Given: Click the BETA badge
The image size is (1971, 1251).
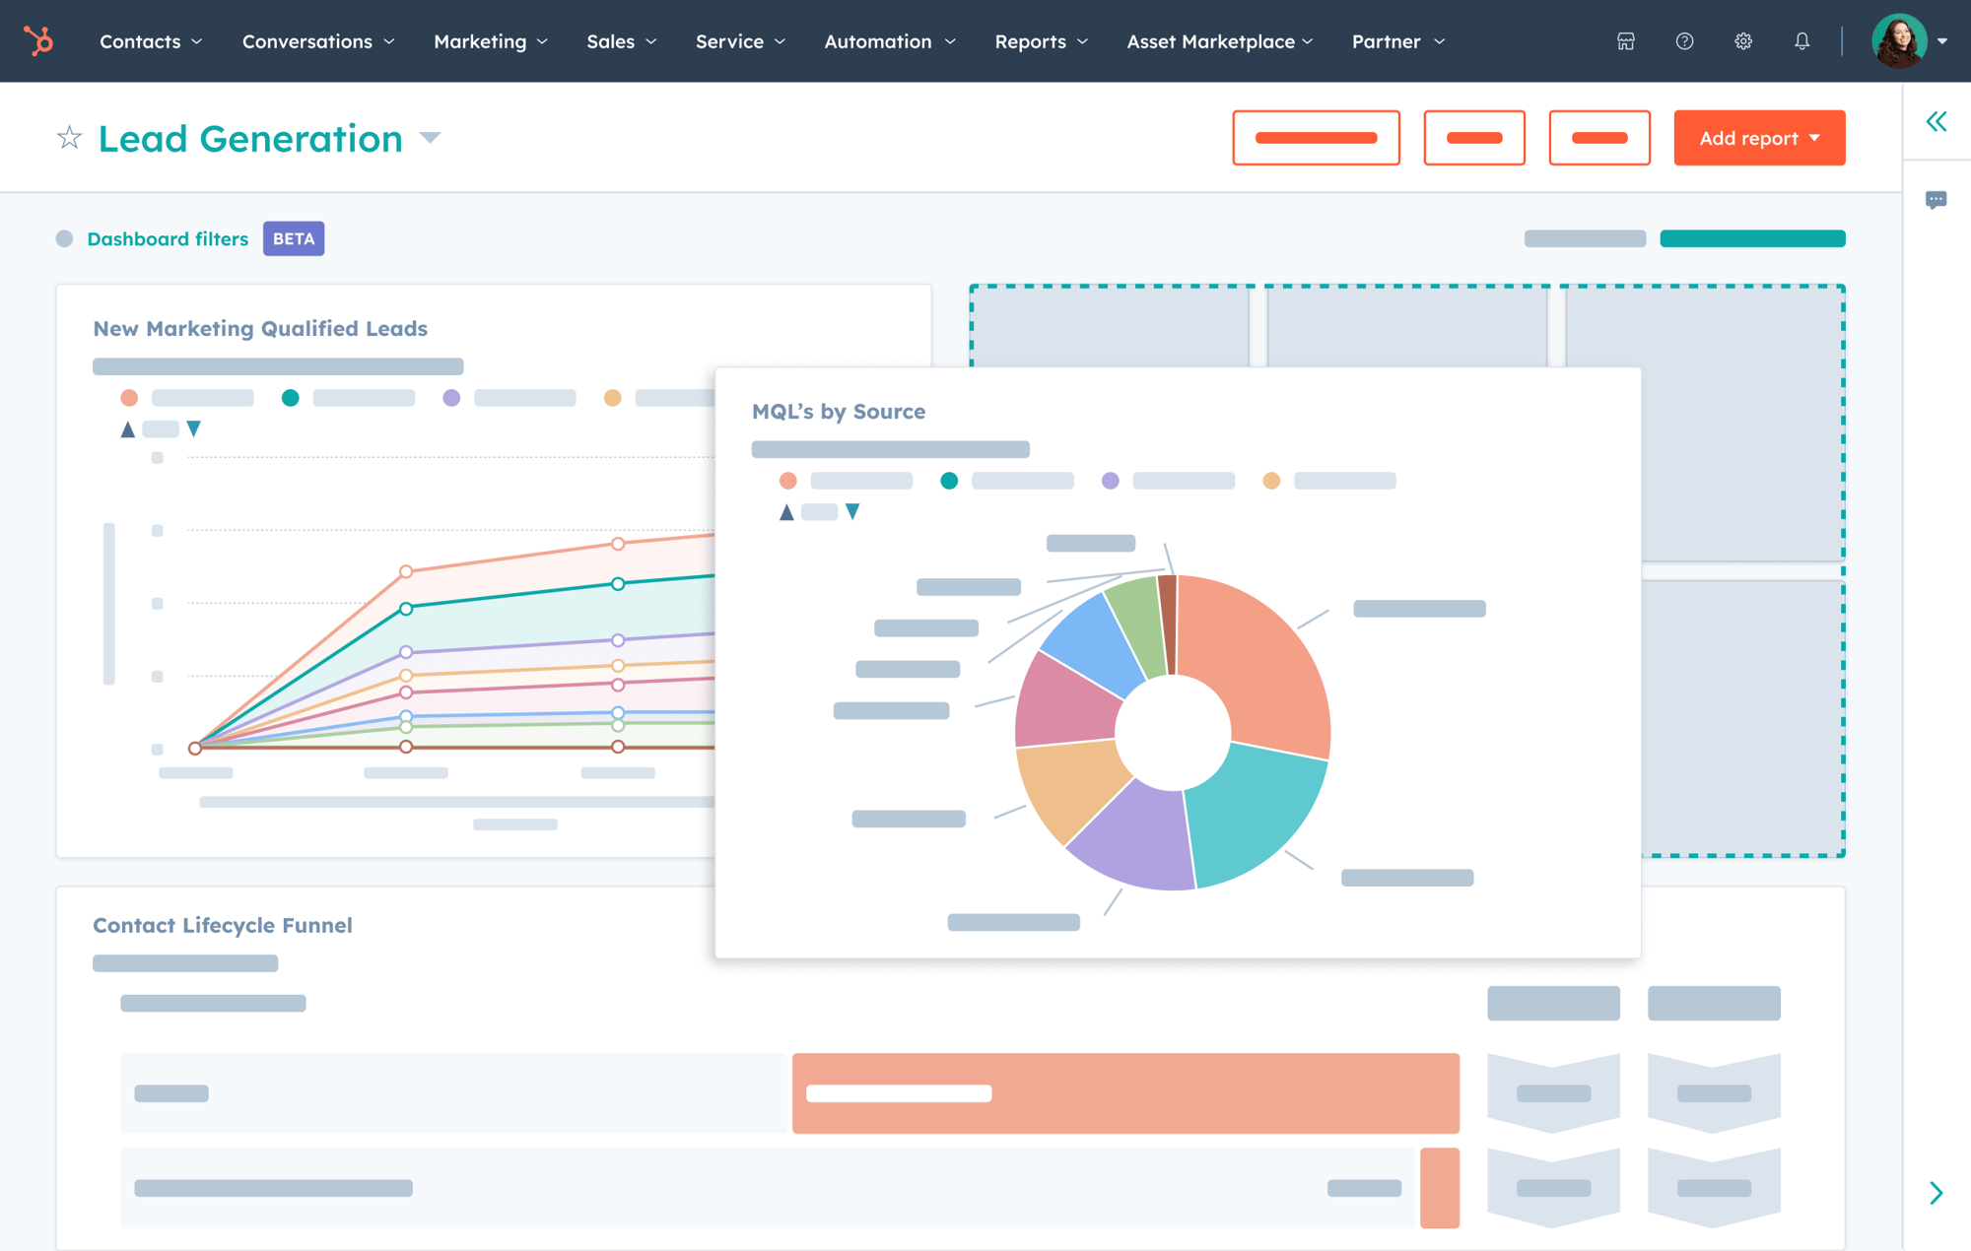Looking at the screenshot, I should tap(294, 238).
